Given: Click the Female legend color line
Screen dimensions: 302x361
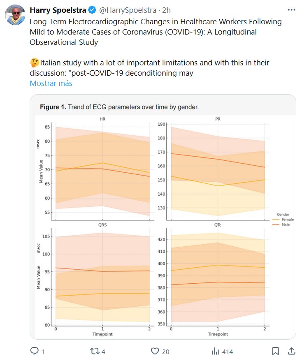Looking at the screenshot, I should point(275,220).
